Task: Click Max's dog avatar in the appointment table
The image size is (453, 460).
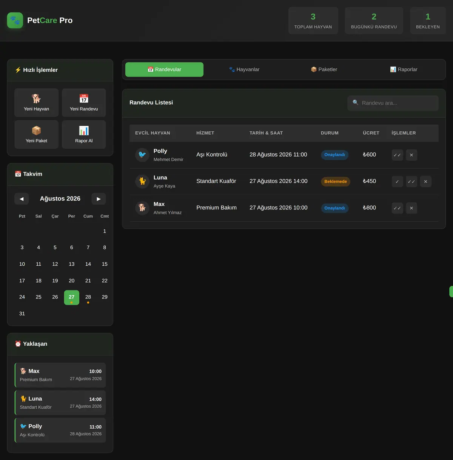Action: 142,208
